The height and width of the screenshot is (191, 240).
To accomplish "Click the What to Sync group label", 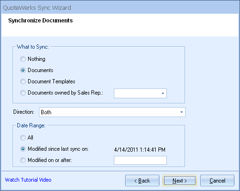I will point(33,47).
